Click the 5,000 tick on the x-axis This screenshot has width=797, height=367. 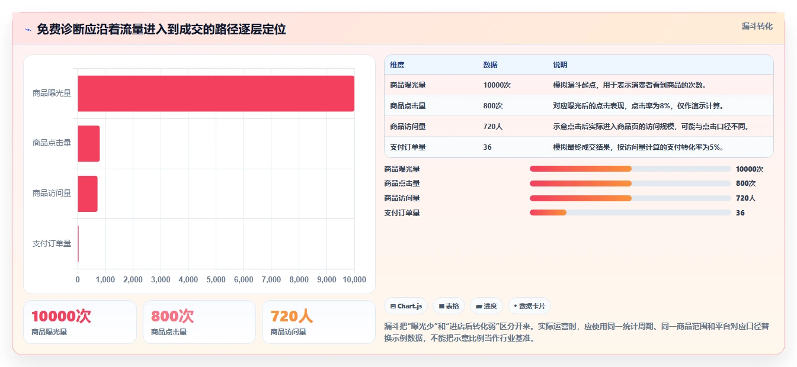(x=216, y=279)
